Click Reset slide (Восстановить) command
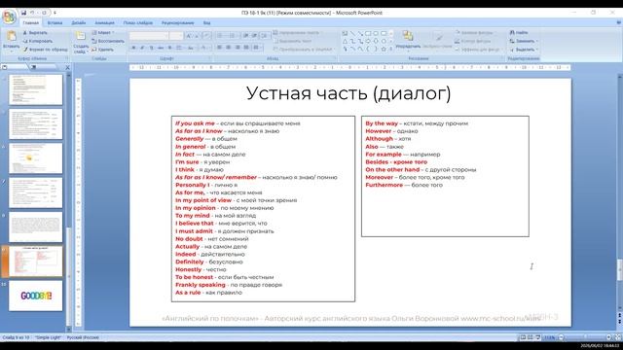The height and width of the screenshot is (350, 623). click(x=108, y=41)
